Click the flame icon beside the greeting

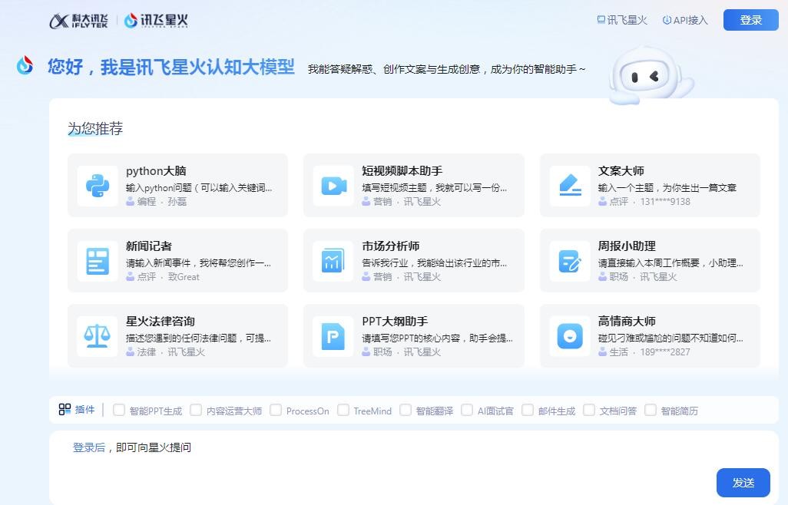tap(25, 65)
